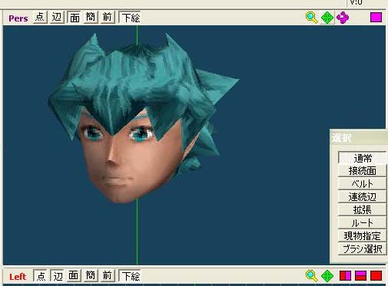Toggle 下絵 (background image) in Pers view
The height and width of the screenshot is (286, 388).
click(131, 18)
